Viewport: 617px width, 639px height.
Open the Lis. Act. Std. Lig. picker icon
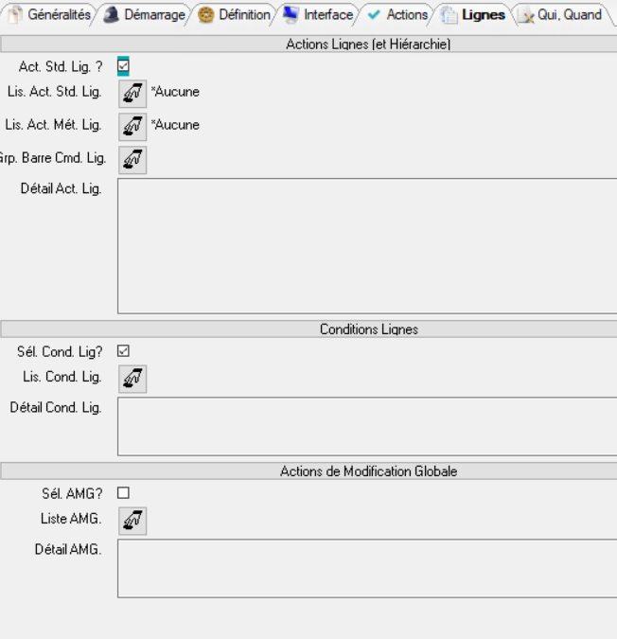(132, 92)
